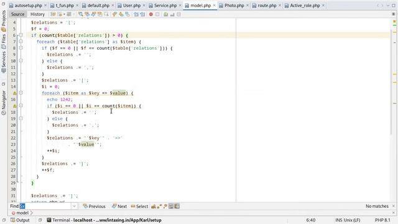Click the Uncomment code toolbar icon
This screenshot has height=224, width=398.
point(172,14)
